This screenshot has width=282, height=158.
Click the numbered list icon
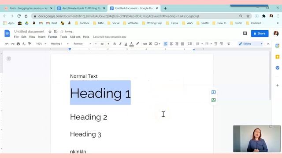[x=198, y=44]
